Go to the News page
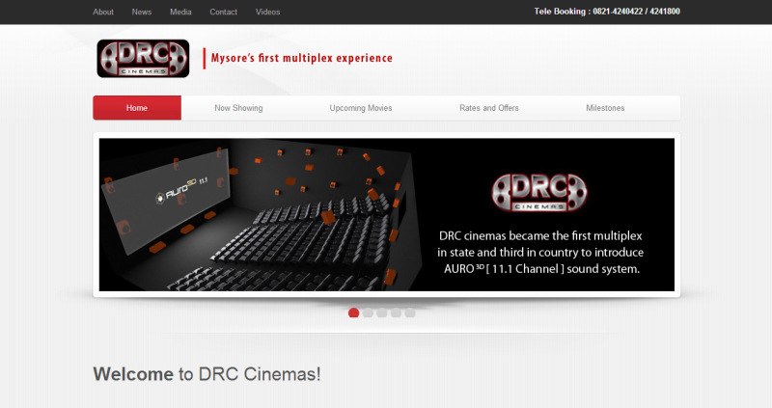 142,12
